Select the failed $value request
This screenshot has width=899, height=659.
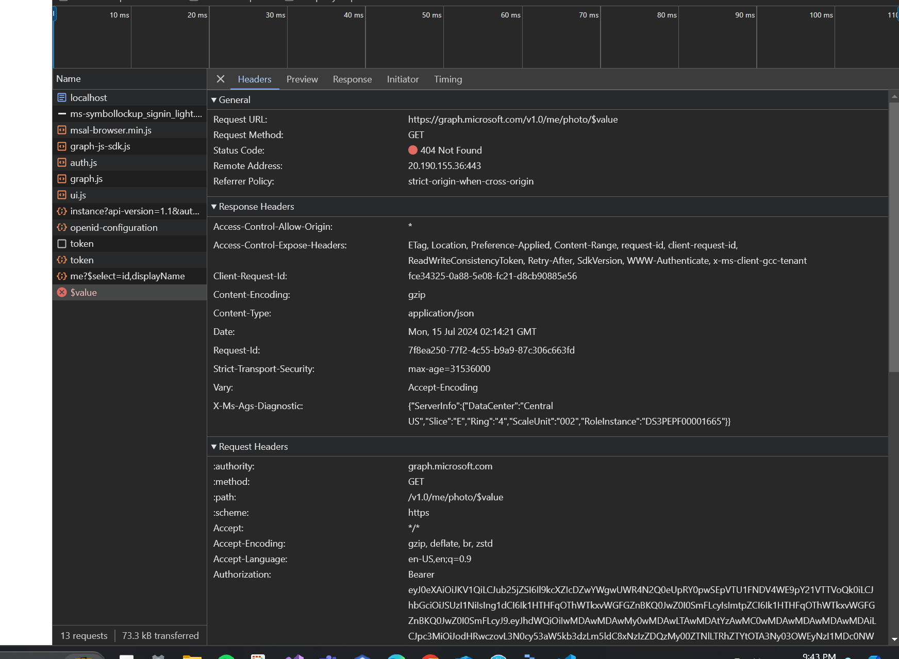click(129, 293)
